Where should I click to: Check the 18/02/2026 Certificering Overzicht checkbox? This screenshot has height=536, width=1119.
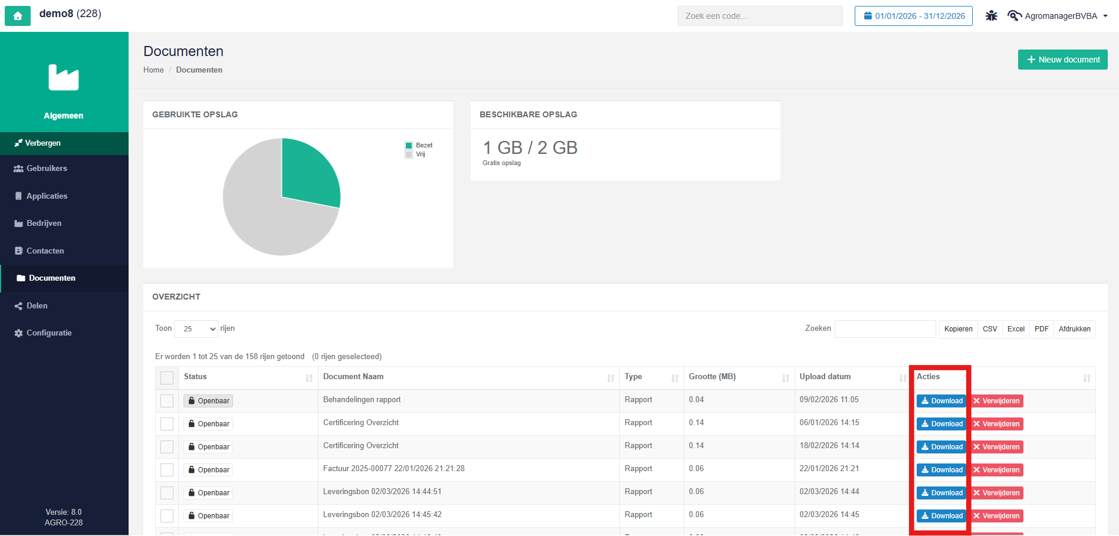(x=167, y=447)
